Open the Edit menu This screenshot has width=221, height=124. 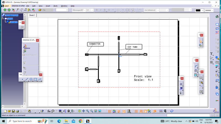point(34,6)
